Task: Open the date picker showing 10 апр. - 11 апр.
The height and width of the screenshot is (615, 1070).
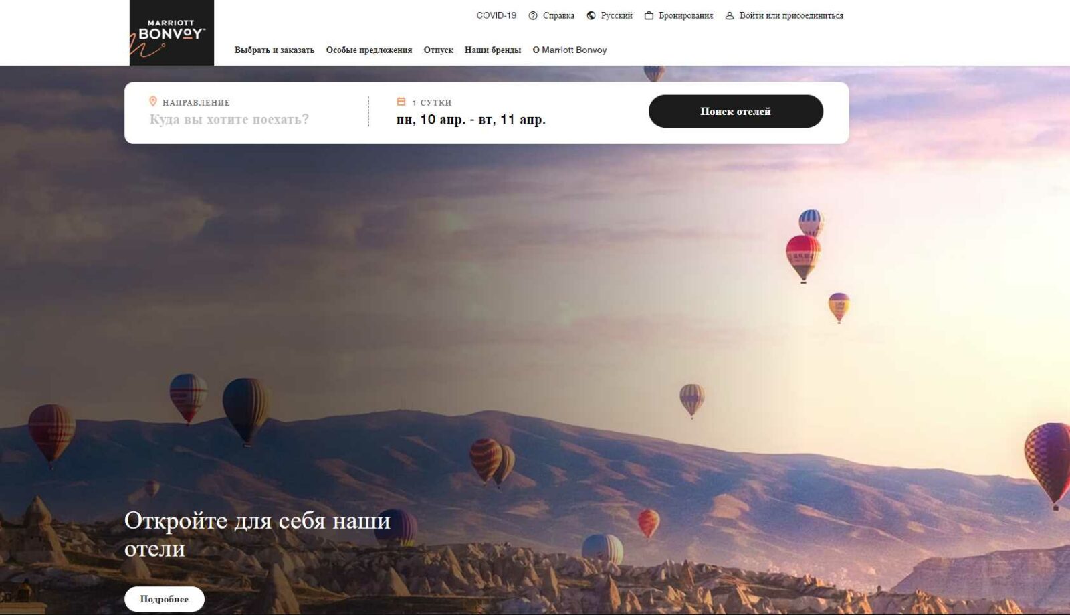Action: click(x=471, y=120)
